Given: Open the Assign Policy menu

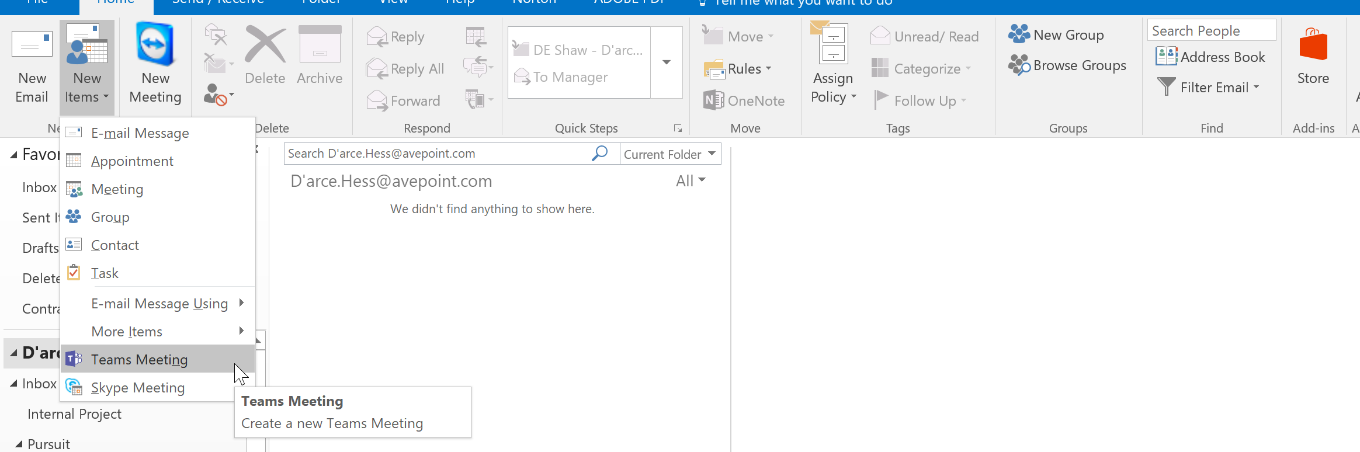Looking at the screenshot, I should (833, 64).
